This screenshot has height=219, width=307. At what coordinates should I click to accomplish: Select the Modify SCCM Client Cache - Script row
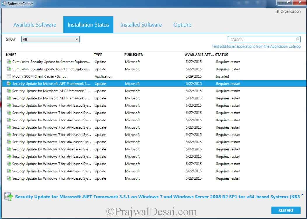tap(154, 76)
